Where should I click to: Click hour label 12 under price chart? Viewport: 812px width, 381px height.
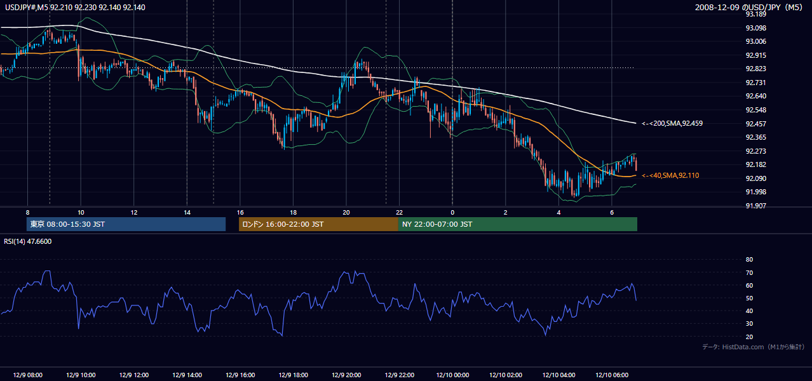[x=133, y=212]
